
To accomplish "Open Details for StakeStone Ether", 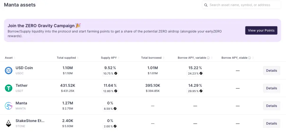I will [272, 123].
